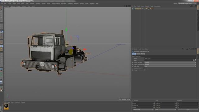This screenshot has height=112, width=199.
Task: Open the File menu in main menu bar
Action: point(2,3)
